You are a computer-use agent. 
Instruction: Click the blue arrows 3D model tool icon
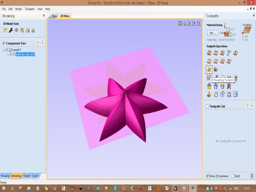click(16, 30)
